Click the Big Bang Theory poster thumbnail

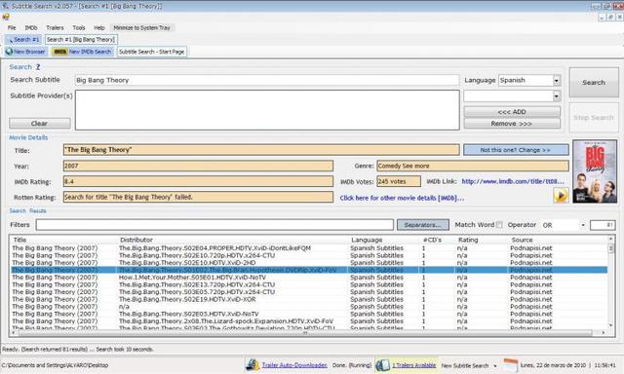595,171
